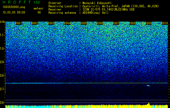This screenshot has height=108, width=170.
Task: Click the 1.1 frequency axis label
Action: 2,35
